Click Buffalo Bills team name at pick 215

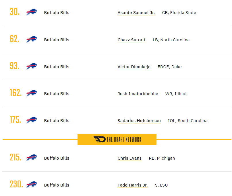tap(57, 158)
